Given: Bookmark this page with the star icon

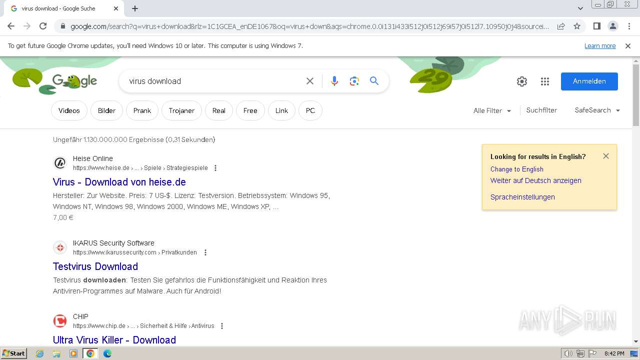Looking at the screenshot, I should tap(577, 26).
